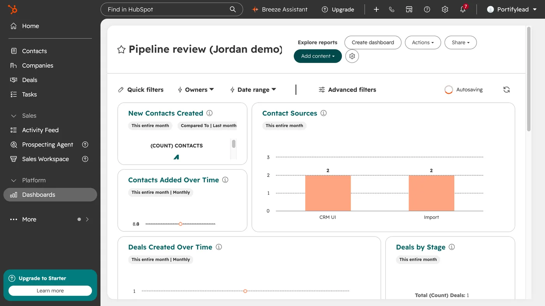Viewport: 545px width, 306px height.
Task: Open the help question mark icon
Action: pos(427,9)
